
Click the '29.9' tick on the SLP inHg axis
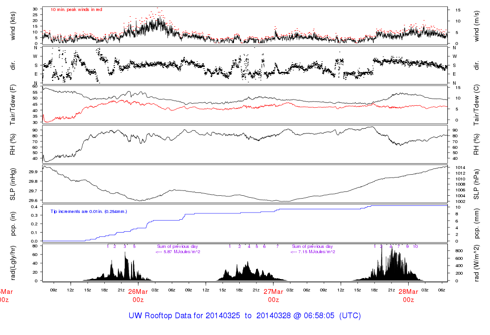point(33,172)
